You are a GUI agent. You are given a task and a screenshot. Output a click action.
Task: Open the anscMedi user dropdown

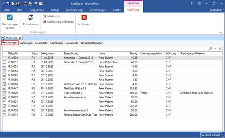click(216, 10)
